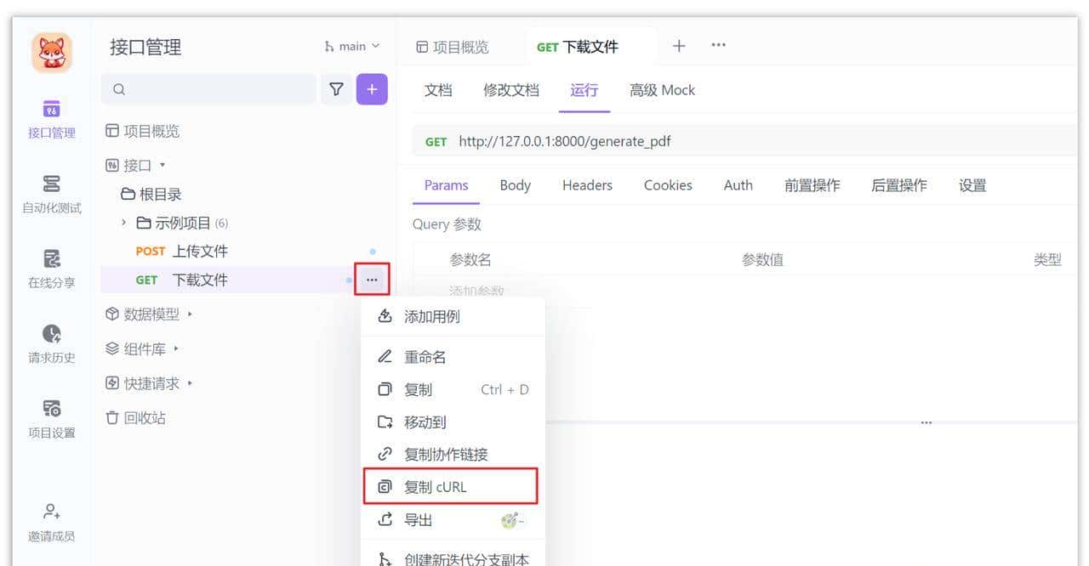
Task: Choose 重命名 in the context menu
Action: pyautogui.click(x=425, y=356)
